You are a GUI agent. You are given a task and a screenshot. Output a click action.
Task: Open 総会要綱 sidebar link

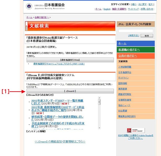[123, 111]
